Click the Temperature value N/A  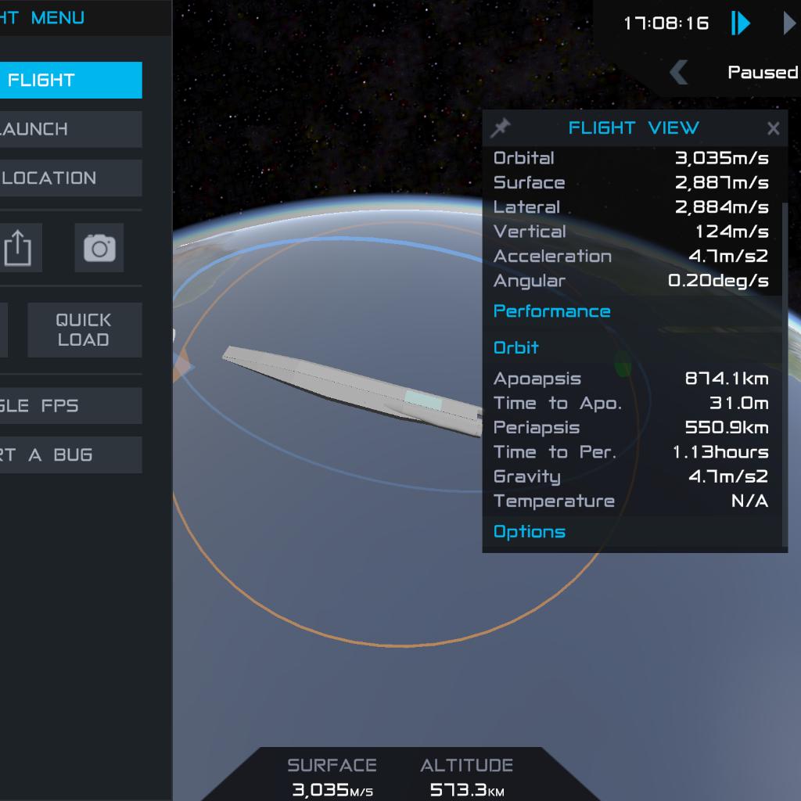[750, 501]
